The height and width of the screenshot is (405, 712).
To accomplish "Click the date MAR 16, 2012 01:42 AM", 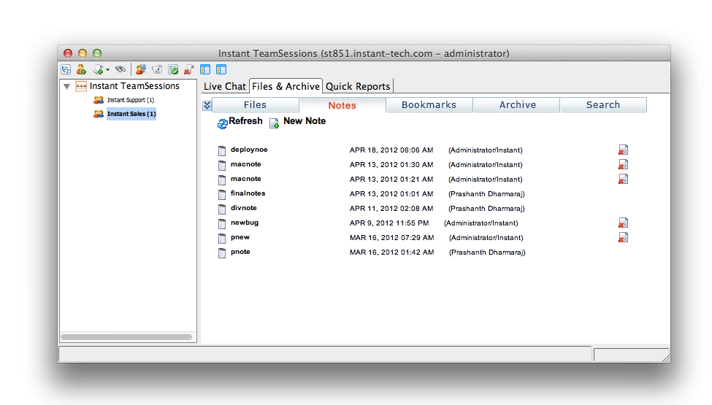I will [x=392, y=252].
